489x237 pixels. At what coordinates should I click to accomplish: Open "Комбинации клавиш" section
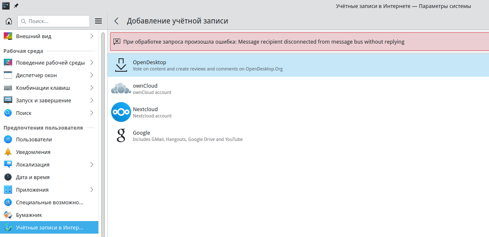pyautogui.click(x=49, y=88)
